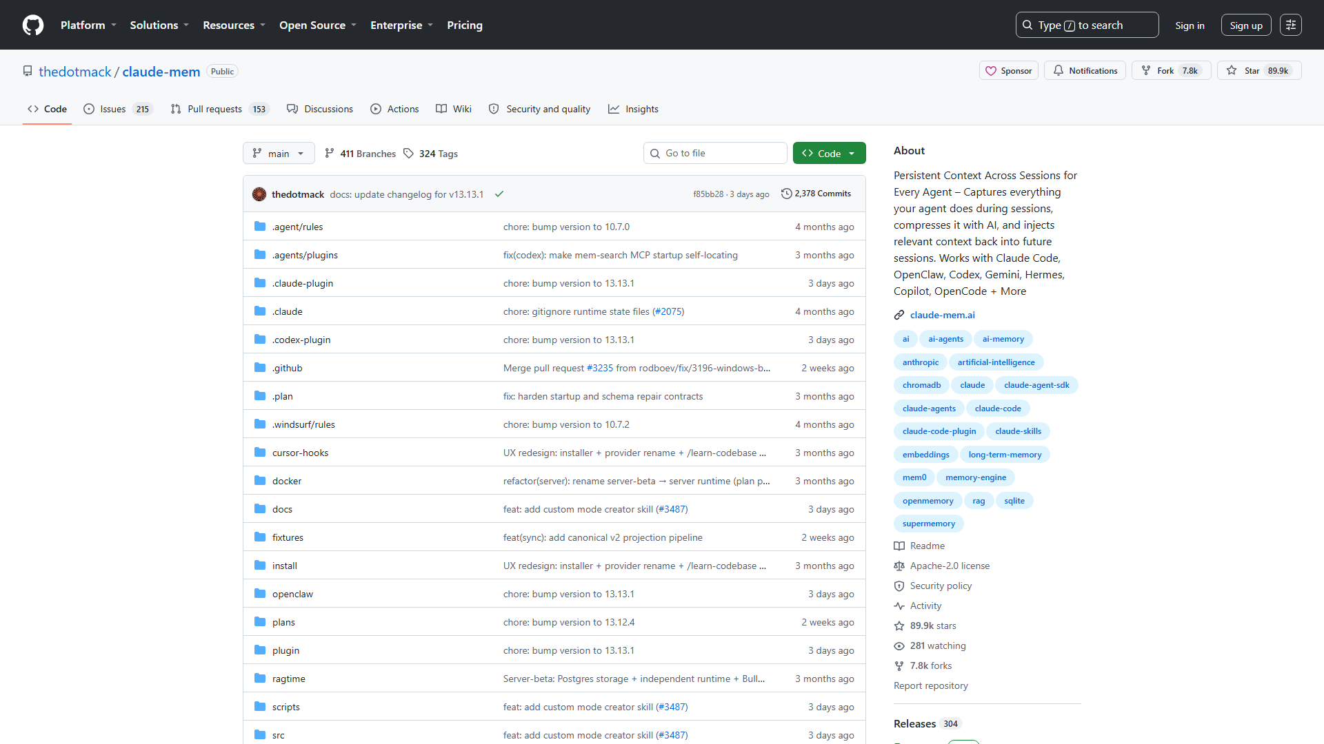Viewport: 1324px width, 744px height.
Task: Click the eye icon beside 281 watching
Action: point(899,645)
